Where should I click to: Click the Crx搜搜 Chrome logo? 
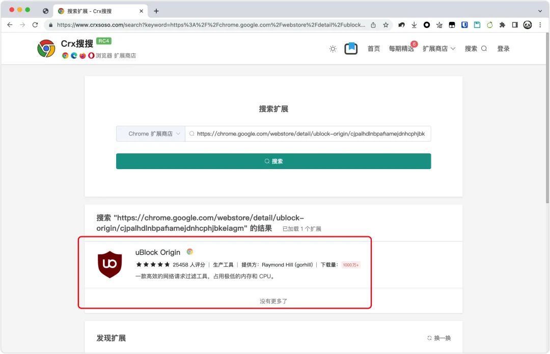click(x=46, y=48)
